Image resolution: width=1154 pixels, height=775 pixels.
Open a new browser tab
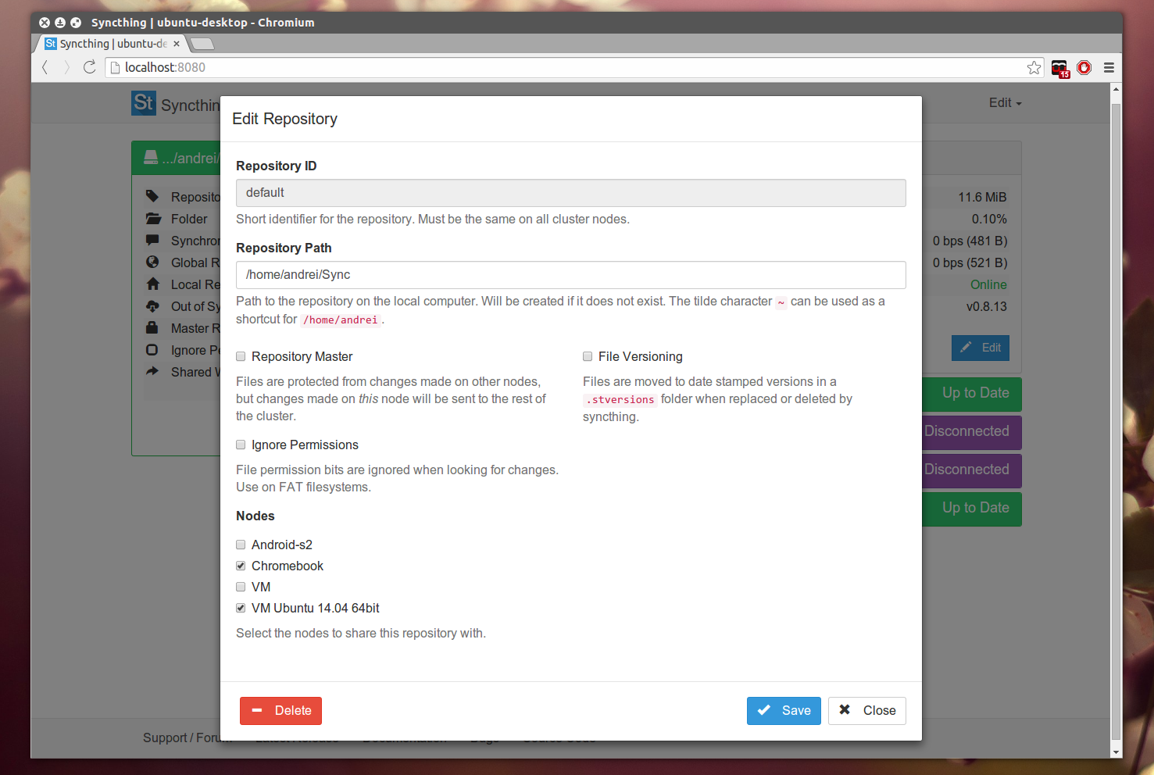[x=202, y=44]
